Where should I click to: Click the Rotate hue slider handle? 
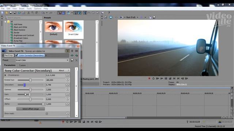[30, 80]
